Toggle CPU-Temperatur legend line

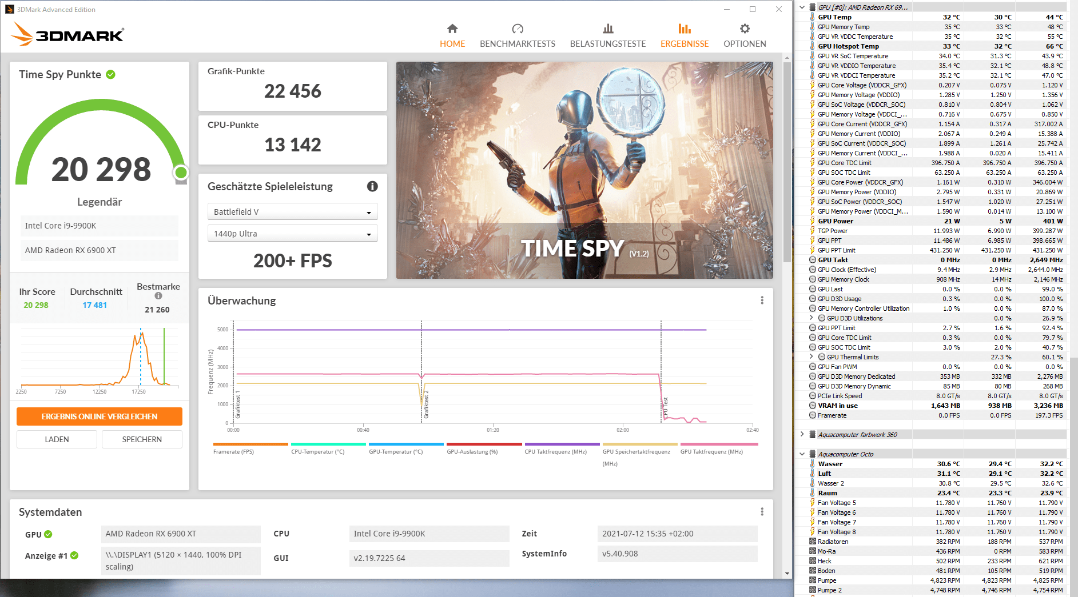[328, 444]
